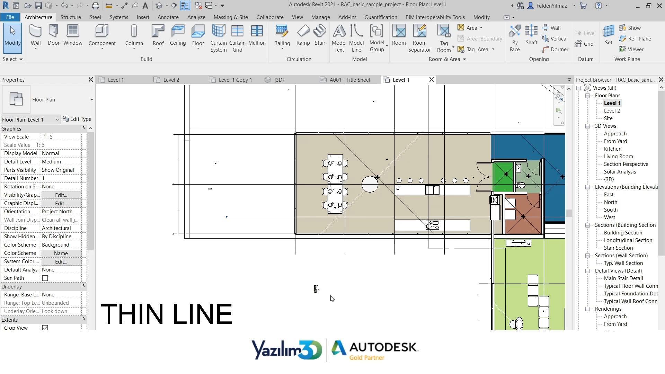This screenshot has width=665, height=374.
Task: Collapse the 3D Views tree node
Action: [x=588, y=126]
